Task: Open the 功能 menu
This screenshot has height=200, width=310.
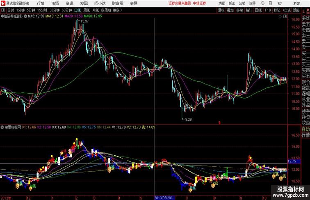Action: (x=221, y=3)
